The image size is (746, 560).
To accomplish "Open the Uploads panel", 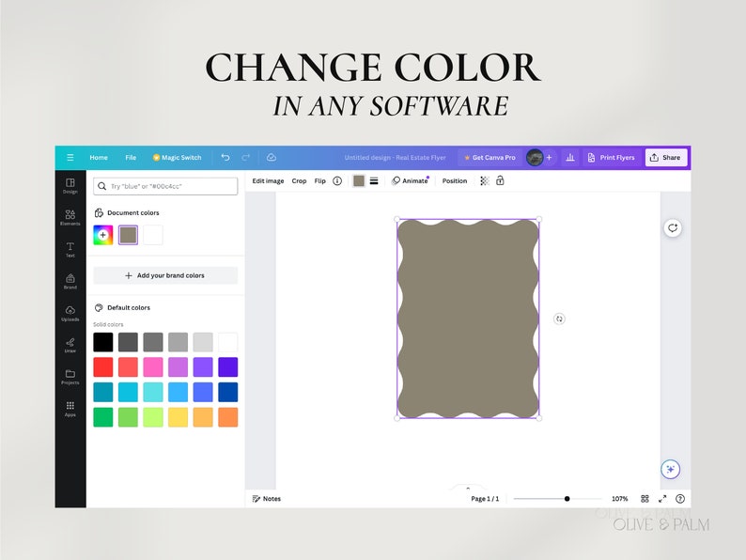I will (70, 313).
